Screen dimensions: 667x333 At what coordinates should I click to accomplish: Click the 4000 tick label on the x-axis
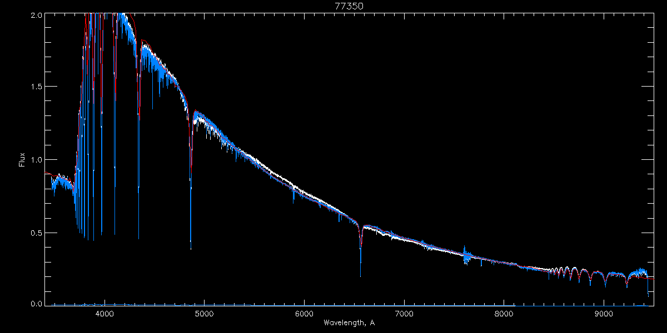coord(104,314)
